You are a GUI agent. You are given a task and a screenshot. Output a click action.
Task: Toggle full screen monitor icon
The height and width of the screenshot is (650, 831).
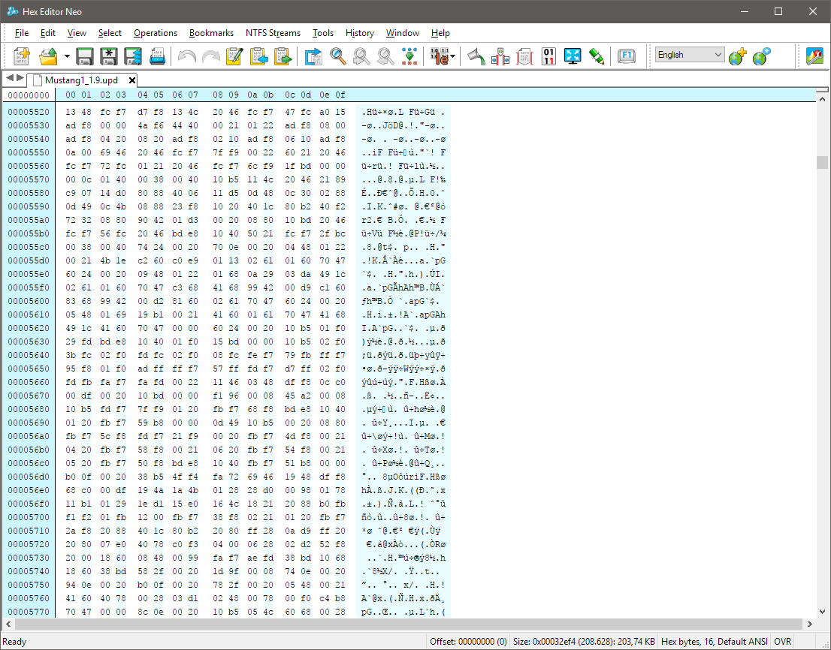click(x=573, y=56)
